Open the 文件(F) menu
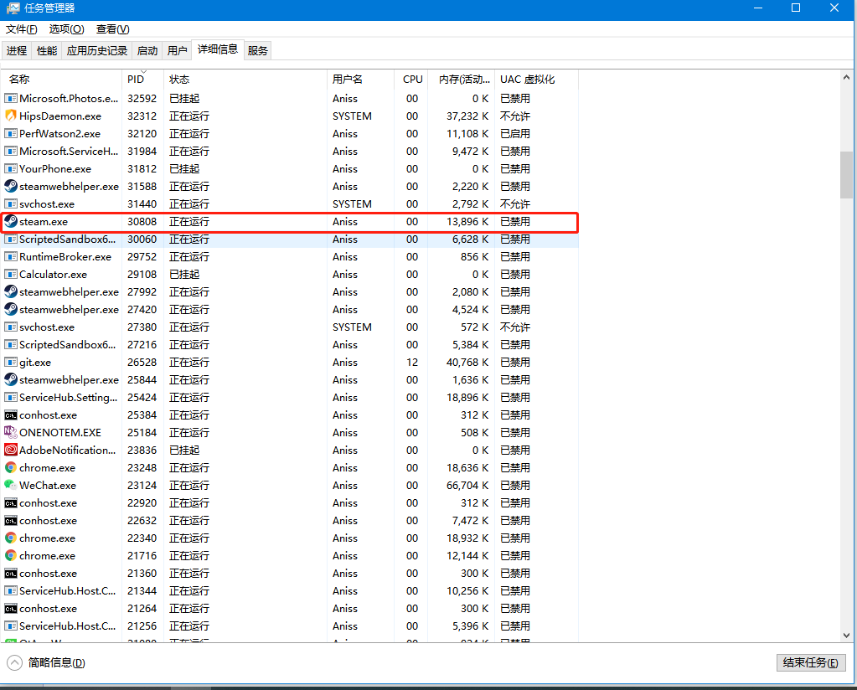 pos(21,28)
